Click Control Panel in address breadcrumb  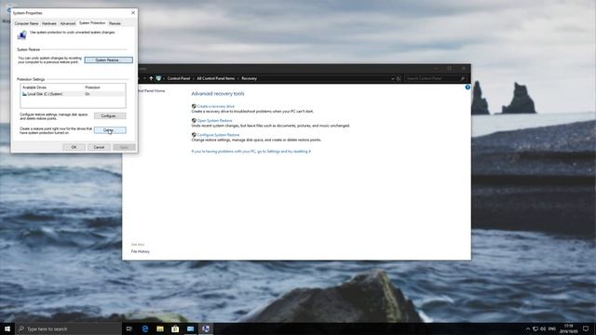178,78
